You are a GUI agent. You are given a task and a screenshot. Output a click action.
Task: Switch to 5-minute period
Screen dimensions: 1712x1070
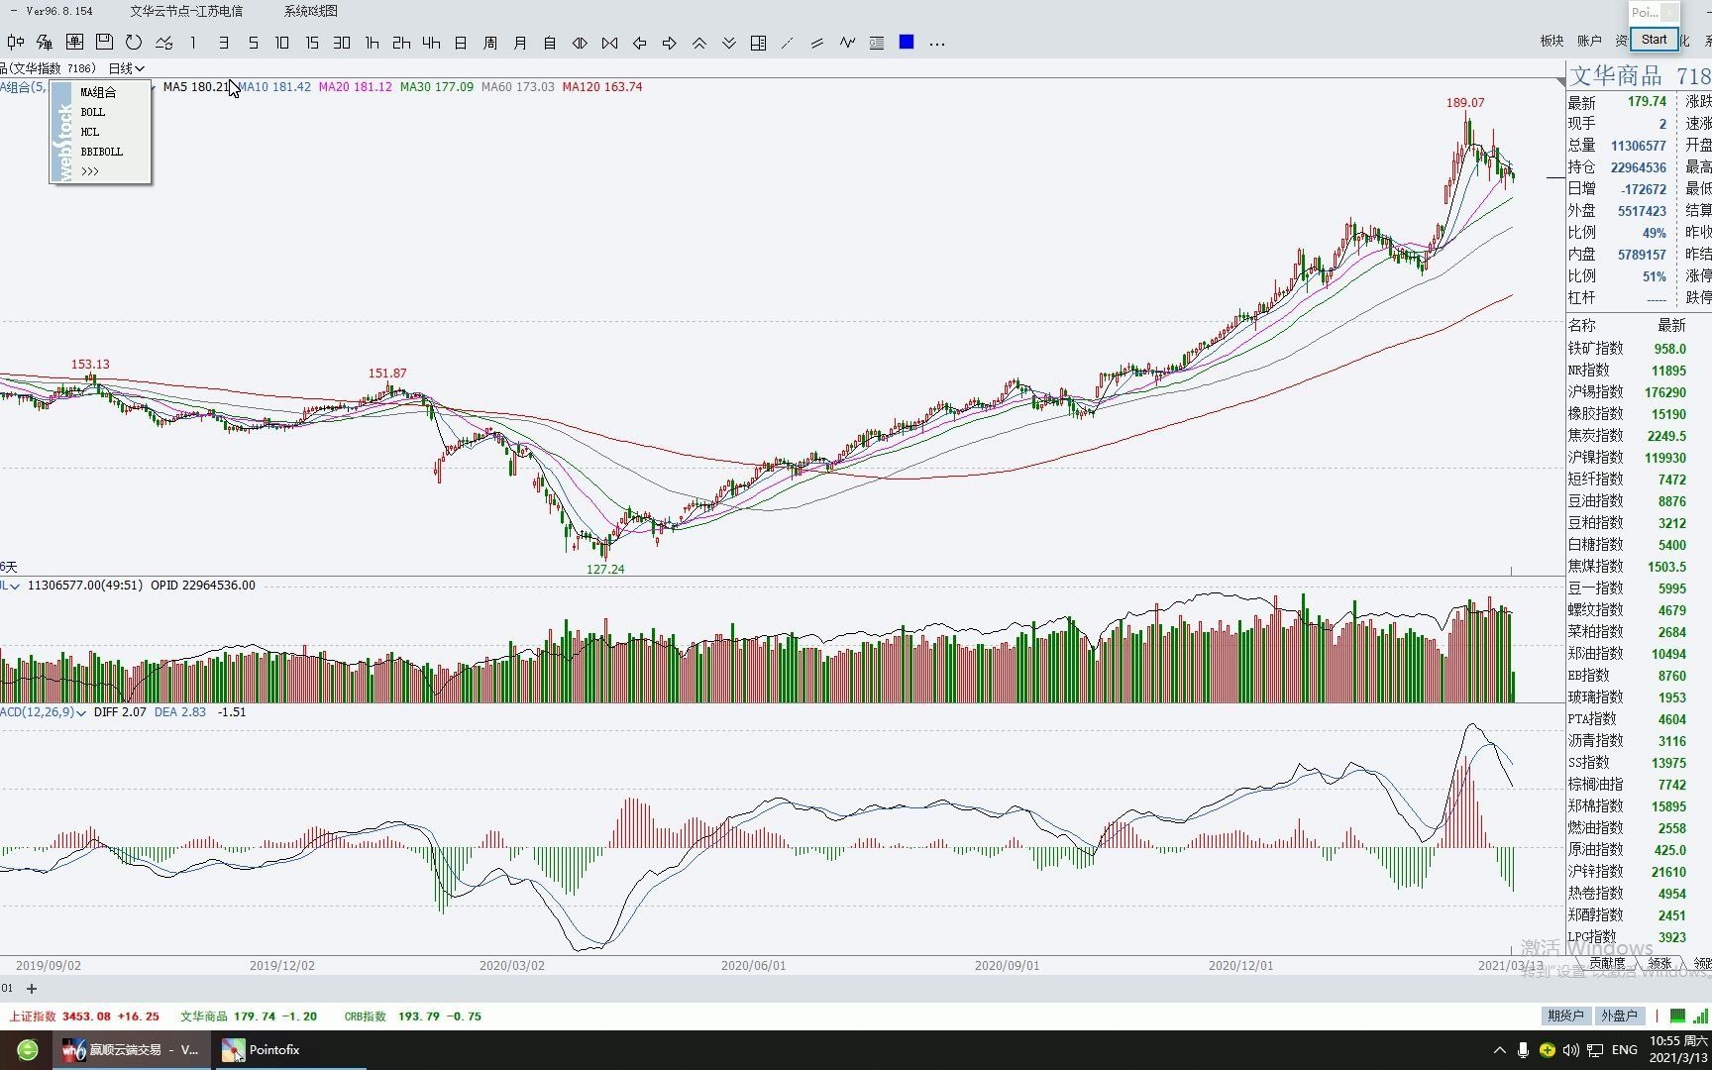(x=253, y=43)
